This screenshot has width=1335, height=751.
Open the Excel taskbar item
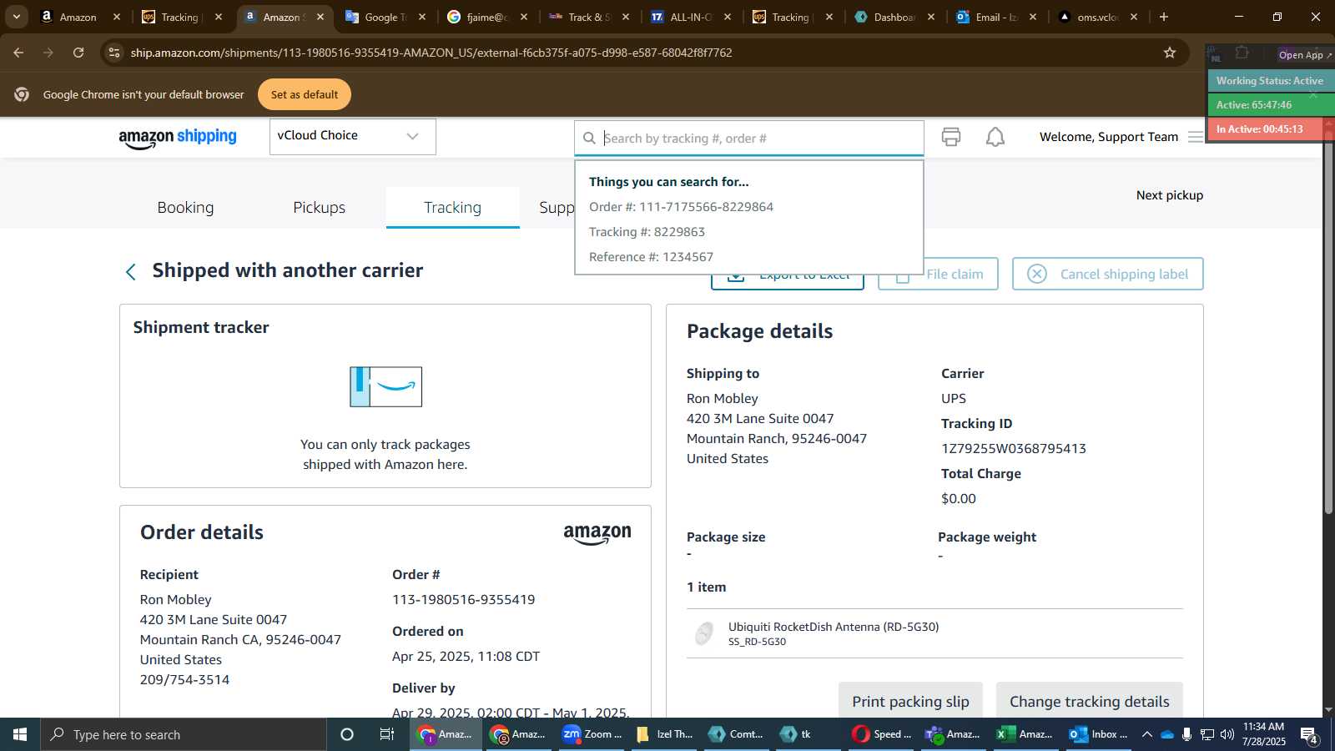pyautogui.click(x=1025, y=734)
